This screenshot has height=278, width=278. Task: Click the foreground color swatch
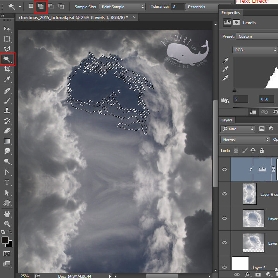pos(5,240)
